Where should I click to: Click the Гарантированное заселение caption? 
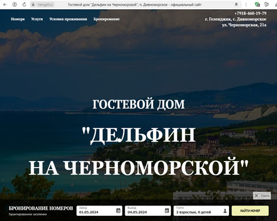(28, 214)
